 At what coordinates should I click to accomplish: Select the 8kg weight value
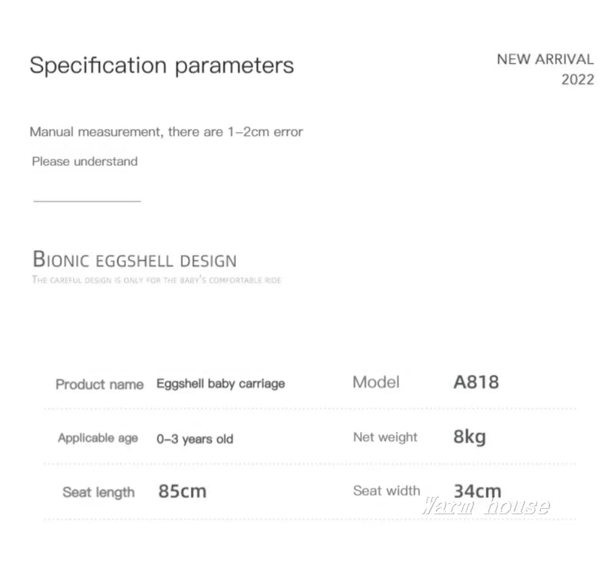point(470,437)
